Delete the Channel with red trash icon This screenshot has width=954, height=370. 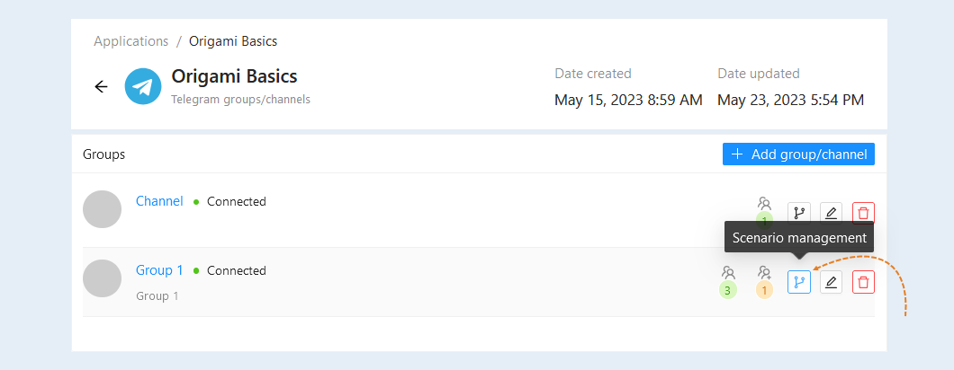pyautogui.click(x=863, y=213)
